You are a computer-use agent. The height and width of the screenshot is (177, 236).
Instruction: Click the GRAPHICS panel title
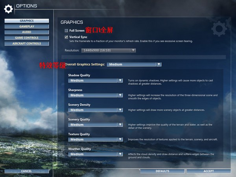coord(72,22)
